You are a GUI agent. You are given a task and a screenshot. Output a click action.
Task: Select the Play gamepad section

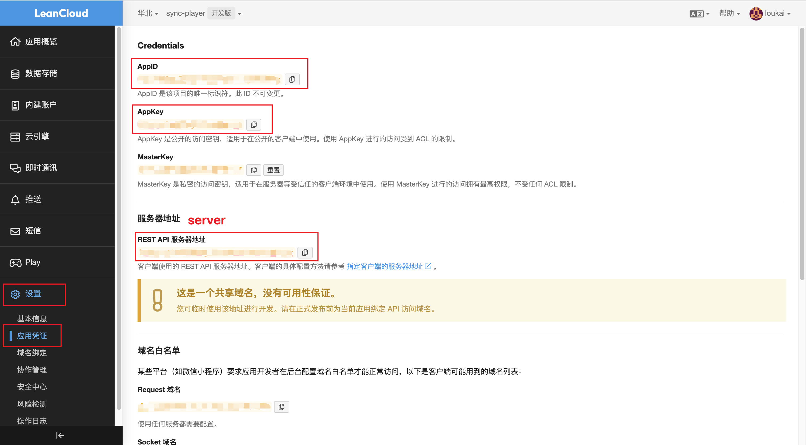point(33,262)
